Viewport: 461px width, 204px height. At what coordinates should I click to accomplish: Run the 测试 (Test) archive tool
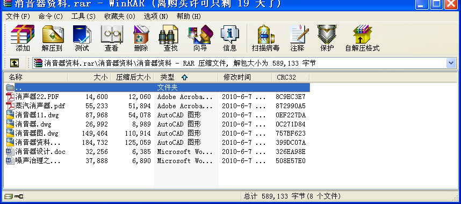(82, 38)
